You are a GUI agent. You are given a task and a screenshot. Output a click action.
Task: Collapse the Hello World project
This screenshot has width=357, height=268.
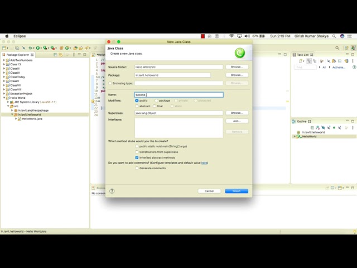point(4,98)
